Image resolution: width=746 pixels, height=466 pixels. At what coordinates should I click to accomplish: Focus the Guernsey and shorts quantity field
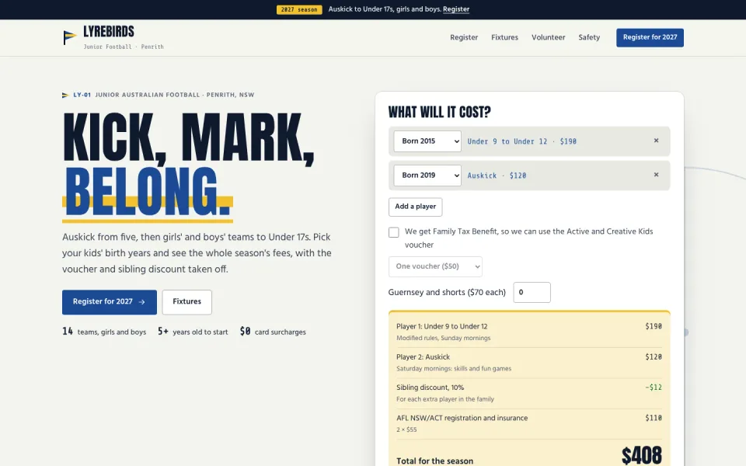pos(532,293)
